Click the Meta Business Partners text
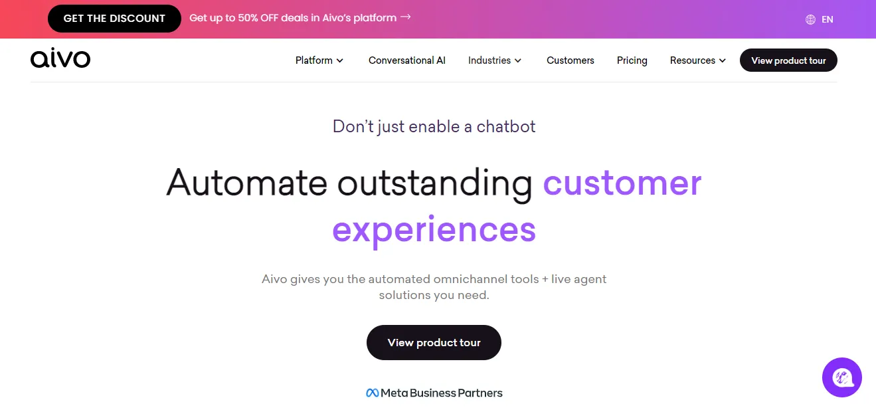Viewport: 876px width, 408px height. [442, 393]
